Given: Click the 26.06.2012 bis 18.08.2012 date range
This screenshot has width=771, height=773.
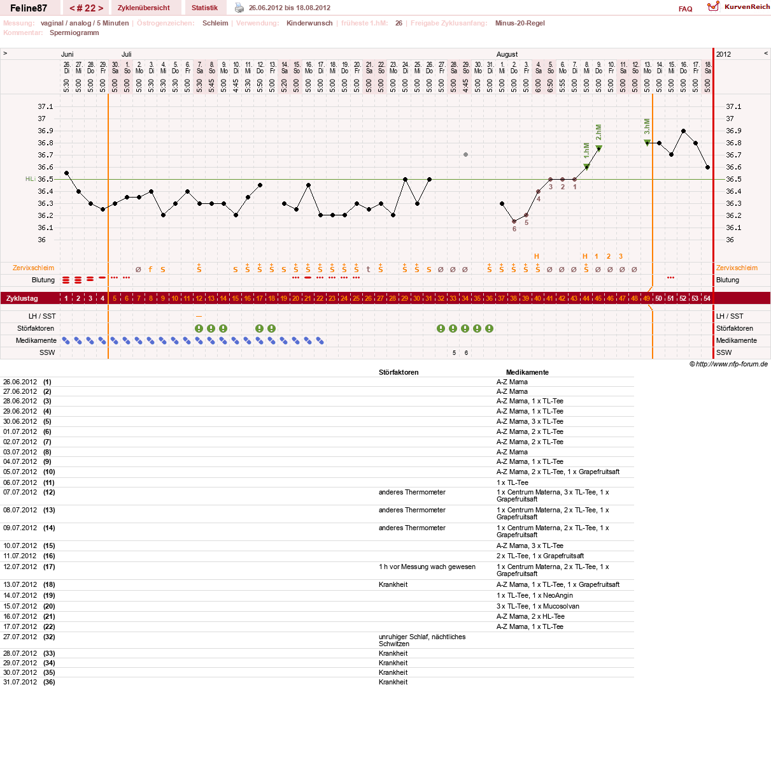Looking at the screenshot, I should (x=290, y=8).
